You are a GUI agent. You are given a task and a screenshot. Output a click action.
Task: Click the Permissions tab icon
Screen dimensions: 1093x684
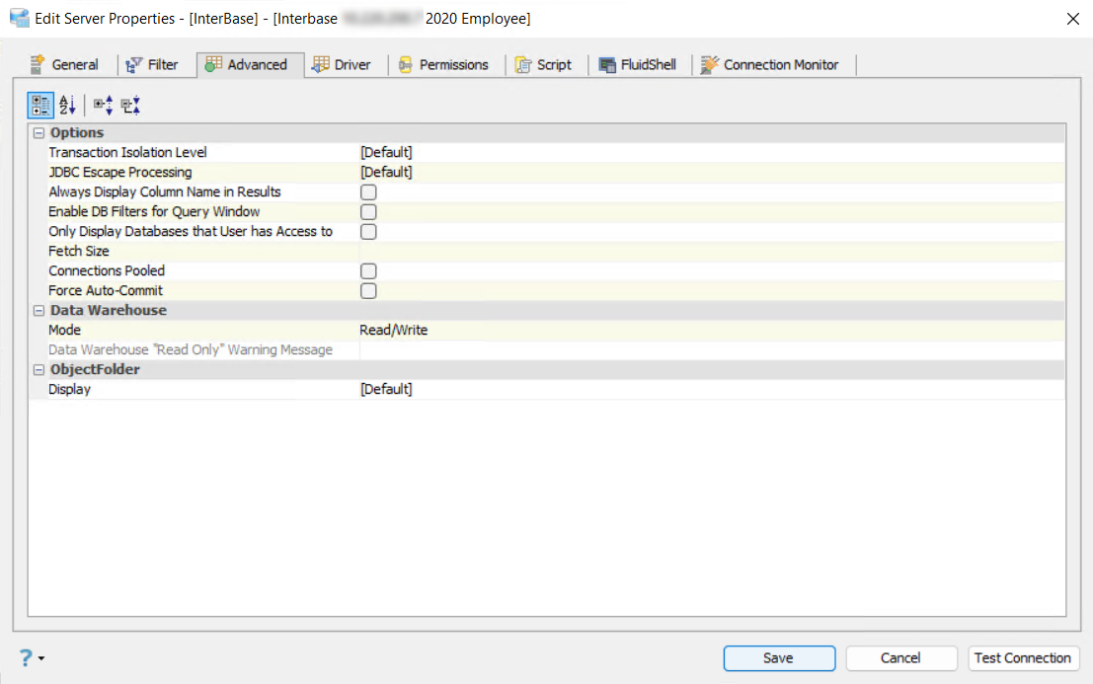pyautogui.click(x=405, y=65)
